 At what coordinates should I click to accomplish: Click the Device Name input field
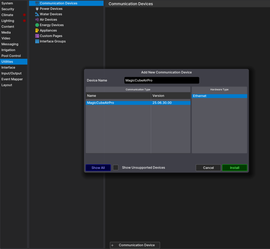coord(162,80)
